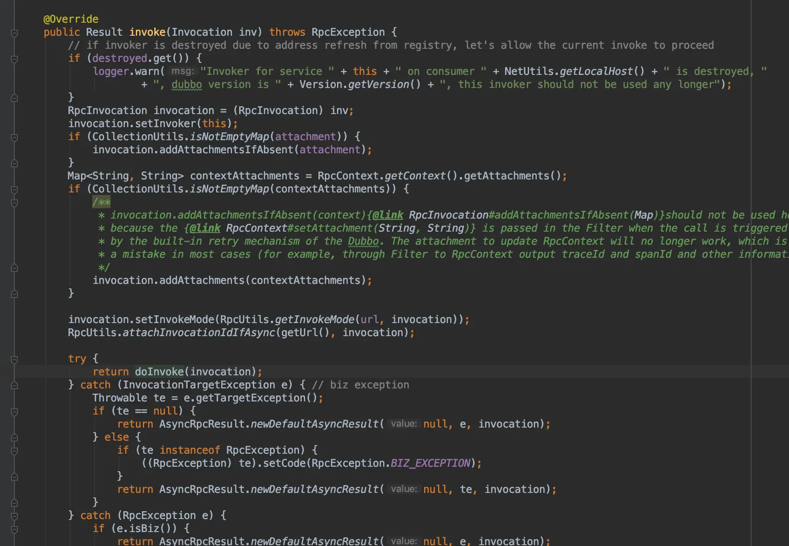Click the 'destroyed' field in the if condition
789x546 pixels.
(x=119, y=58)
